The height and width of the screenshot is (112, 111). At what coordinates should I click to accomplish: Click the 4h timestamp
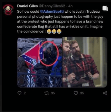tap(71, 6)
